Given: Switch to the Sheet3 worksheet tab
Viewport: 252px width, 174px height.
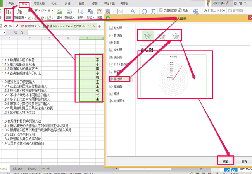Looking at the screenshot, I should coord(32,169).
